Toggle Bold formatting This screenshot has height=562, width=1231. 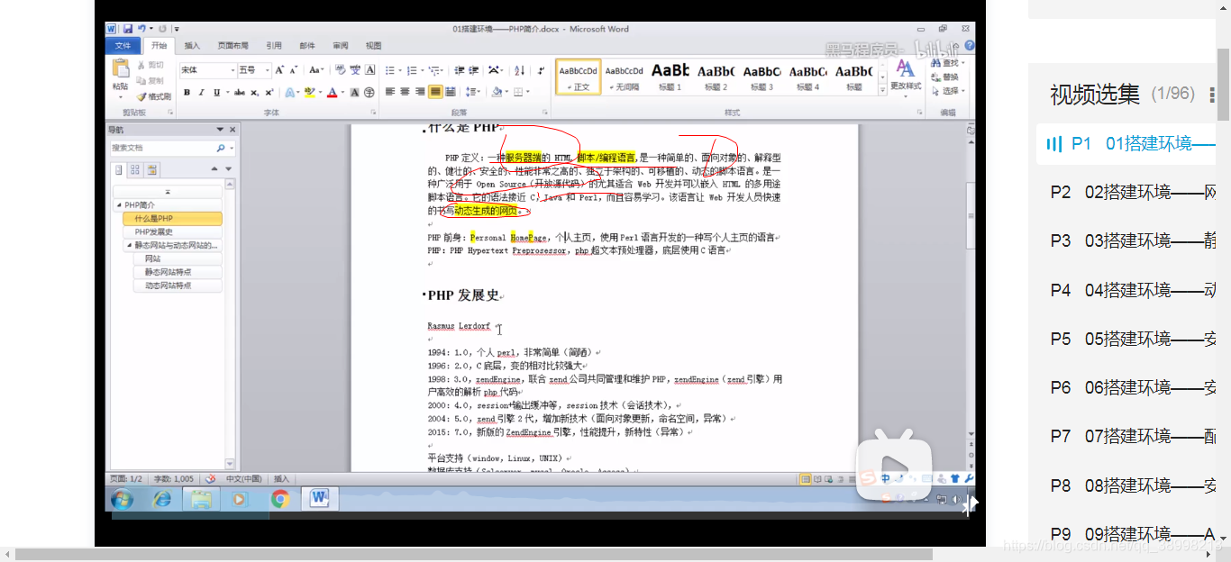click(x=187, y=92)
